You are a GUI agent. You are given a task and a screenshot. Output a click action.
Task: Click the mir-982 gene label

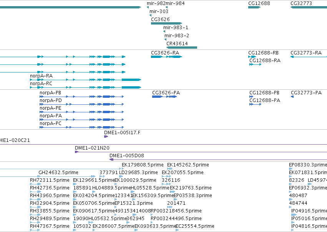point(156,3)
